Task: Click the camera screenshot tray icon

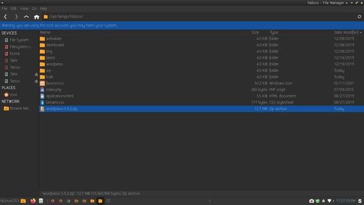Action: 312,201
